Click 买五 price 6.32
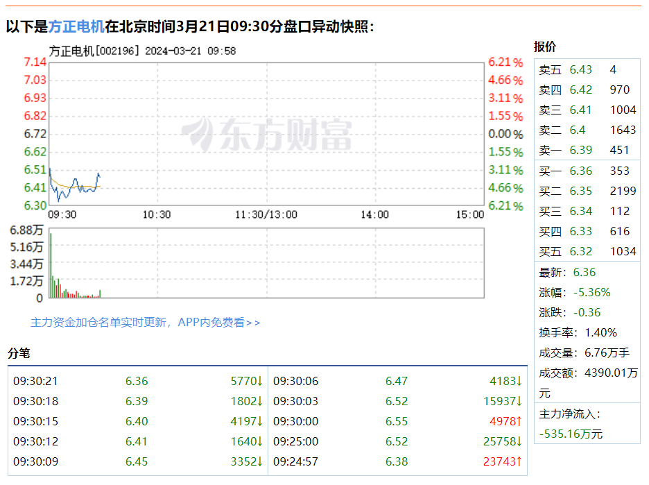Viewport: 649px width, 485px height. [x=581, y=251]
